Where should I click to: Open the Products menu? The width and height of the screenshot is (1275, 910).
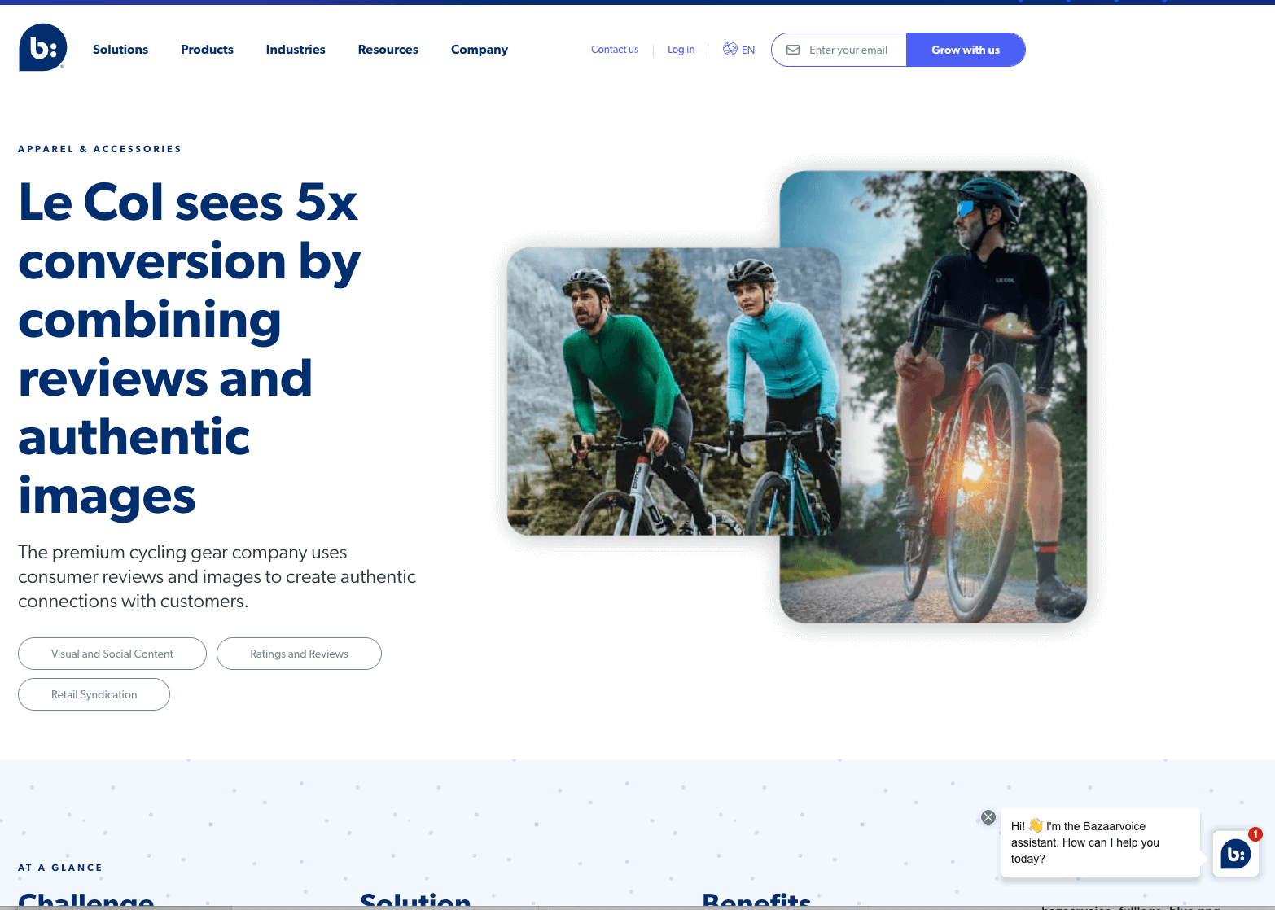[x=207, y=50]
